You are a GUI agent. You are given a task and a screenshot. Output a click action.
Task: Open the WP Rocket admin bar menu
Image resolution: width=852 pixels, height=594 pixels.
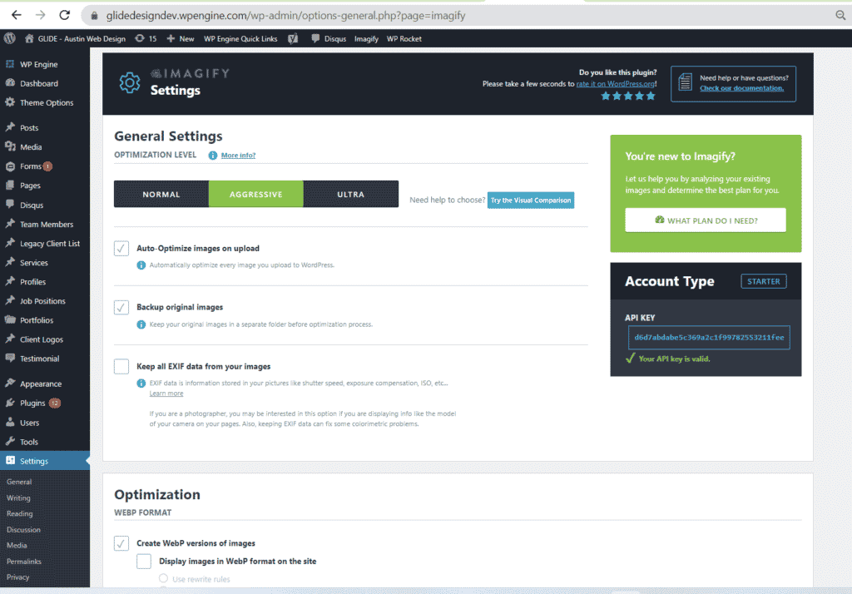(x=404, y=38)
